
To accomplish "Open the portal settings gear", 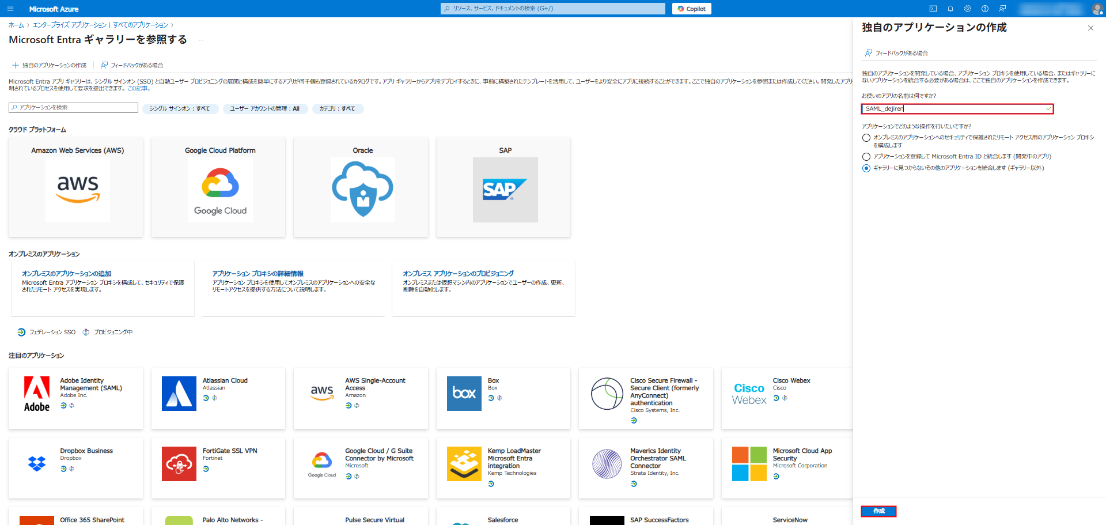I will (x=968, y=9).
